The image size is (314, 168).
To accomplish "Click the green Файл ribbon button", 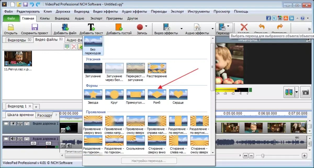I will pyautogui.click(x=11, y=18).
